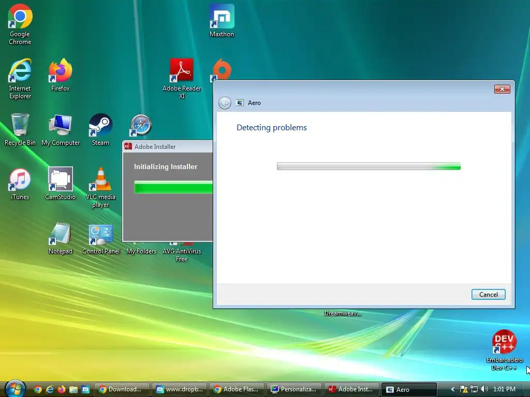The image size is (530, 397).
Task: Switch to www.dropb... Maxthon taskbar button
Action: point(179,389)
